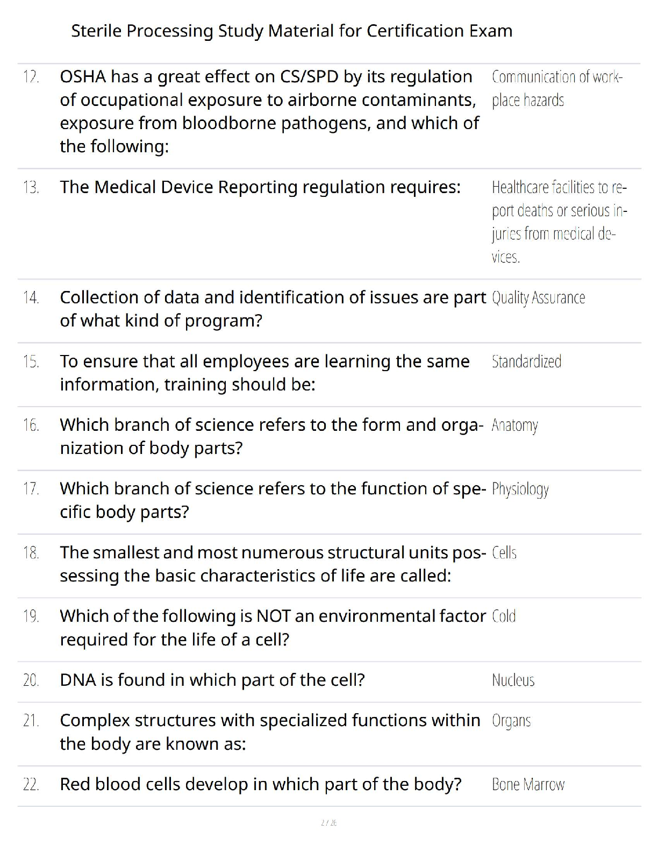Viewport: 658px width, 852px height.
Task: Select the 'Quality Assurance' answer
Action: click(538, 297)
